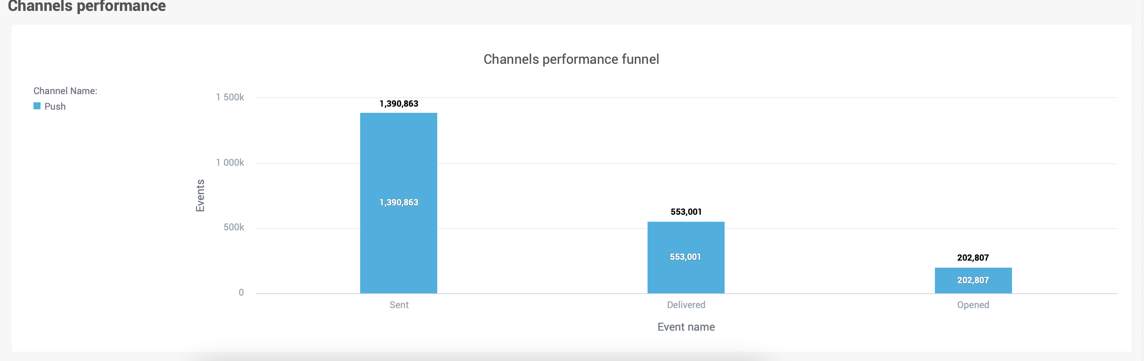This screenshot has width=1144, height=361.
Task: Click the 1 500k y-axis tick label
Action: [230, 97]
